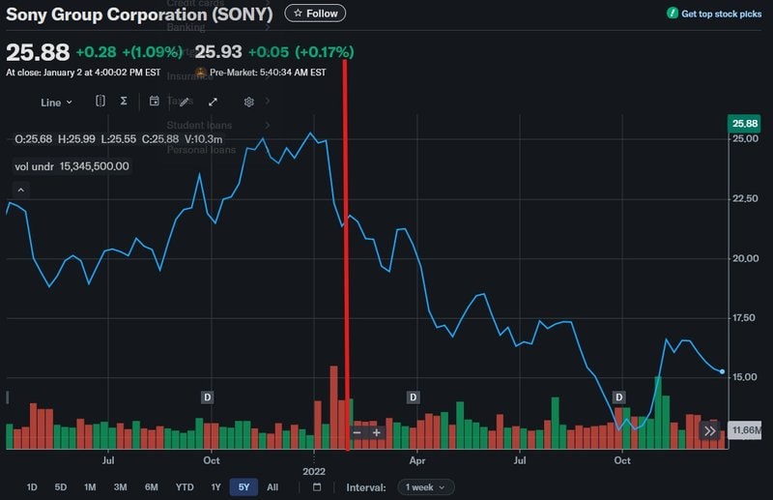
Task: Select the 5Y range option
Action: [x=243, y=487]
